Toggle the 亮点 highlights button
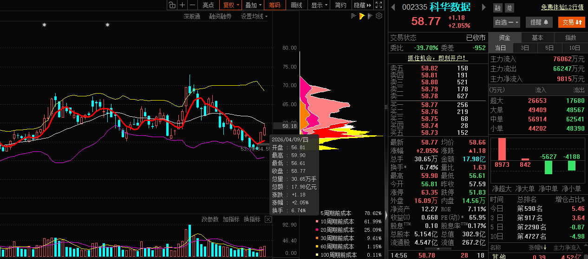The height and width of the screenshot is (259, 588). pos(209,5)
